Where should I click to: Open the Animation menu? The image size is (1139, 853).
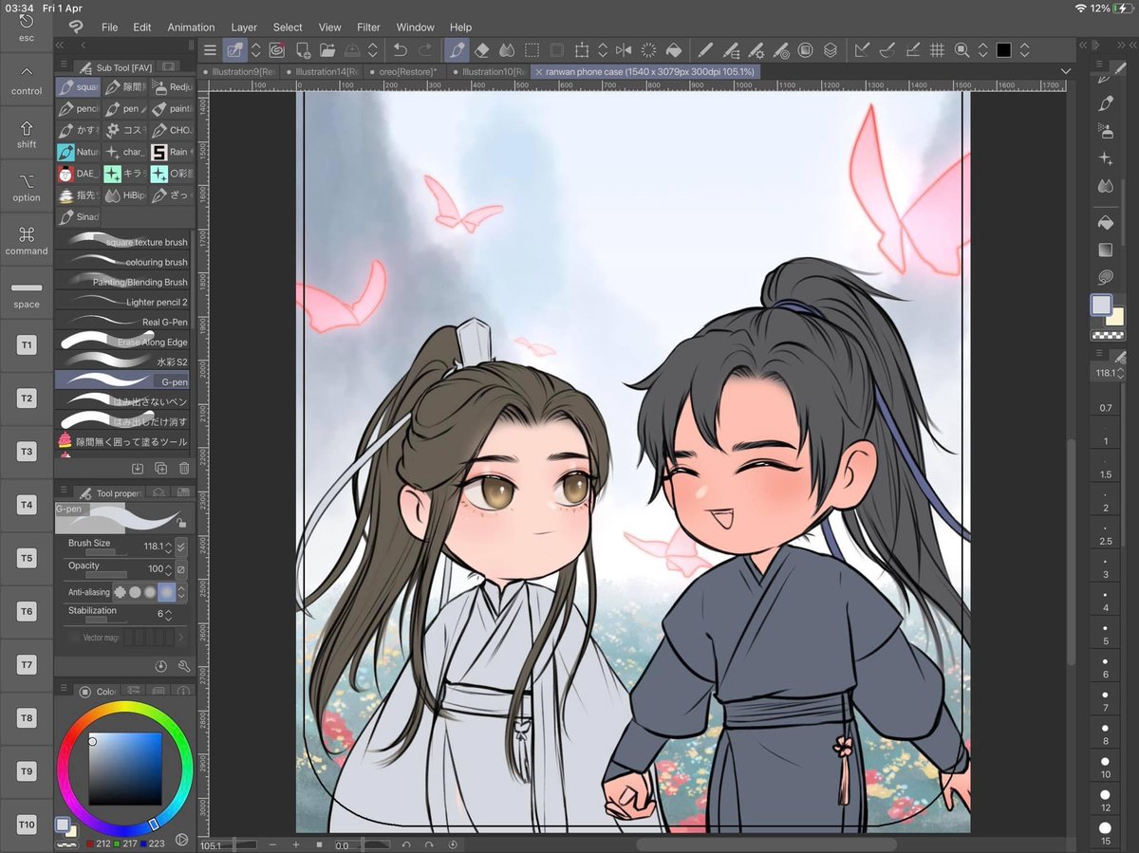point(191,28)
